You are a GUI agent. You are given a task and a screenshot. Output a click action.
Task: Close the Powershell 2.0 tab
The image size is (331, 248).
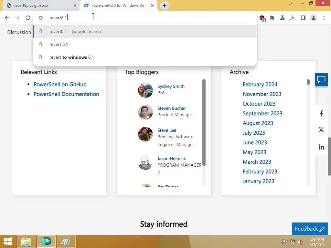pos(152,5)
